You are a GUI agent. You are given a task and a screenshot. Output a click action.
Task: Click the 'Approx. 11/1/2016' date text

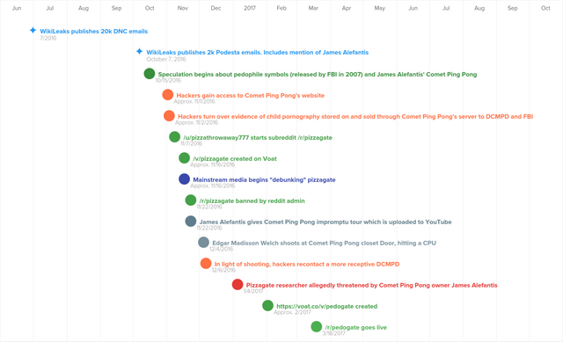[194, 102]
